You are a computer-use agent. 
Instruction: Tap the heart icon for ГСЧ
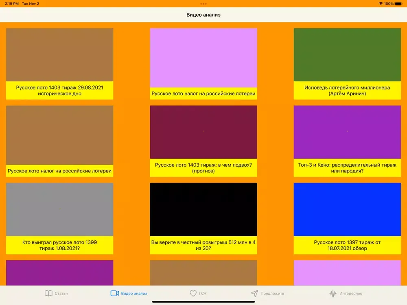point(193,293)
